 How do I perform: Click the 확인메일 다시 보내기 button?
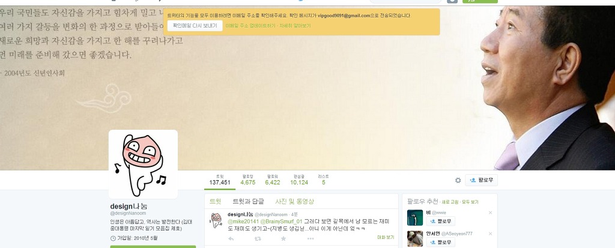tap(195, 25)
